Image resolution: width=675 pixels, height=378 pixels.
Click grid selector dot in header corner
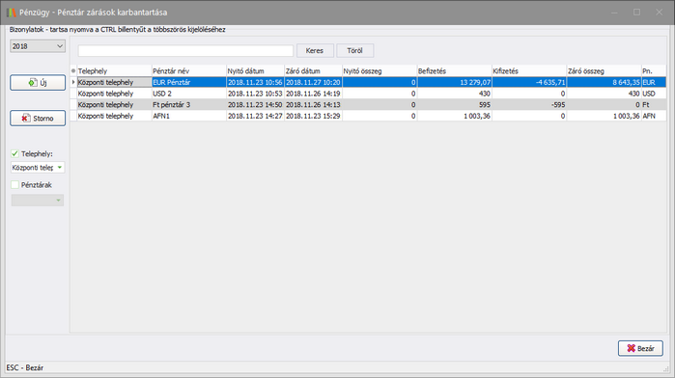[73, 71]
